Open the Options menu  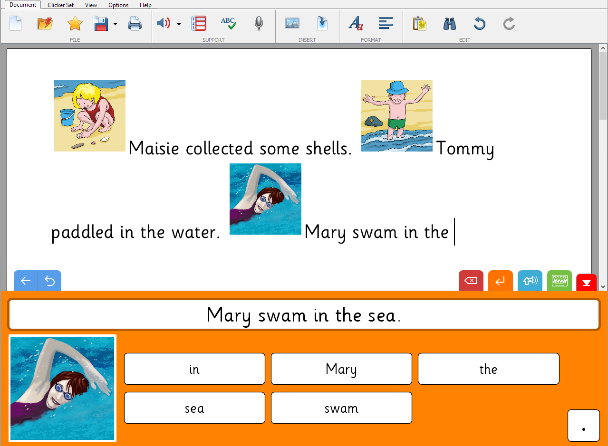118,5
